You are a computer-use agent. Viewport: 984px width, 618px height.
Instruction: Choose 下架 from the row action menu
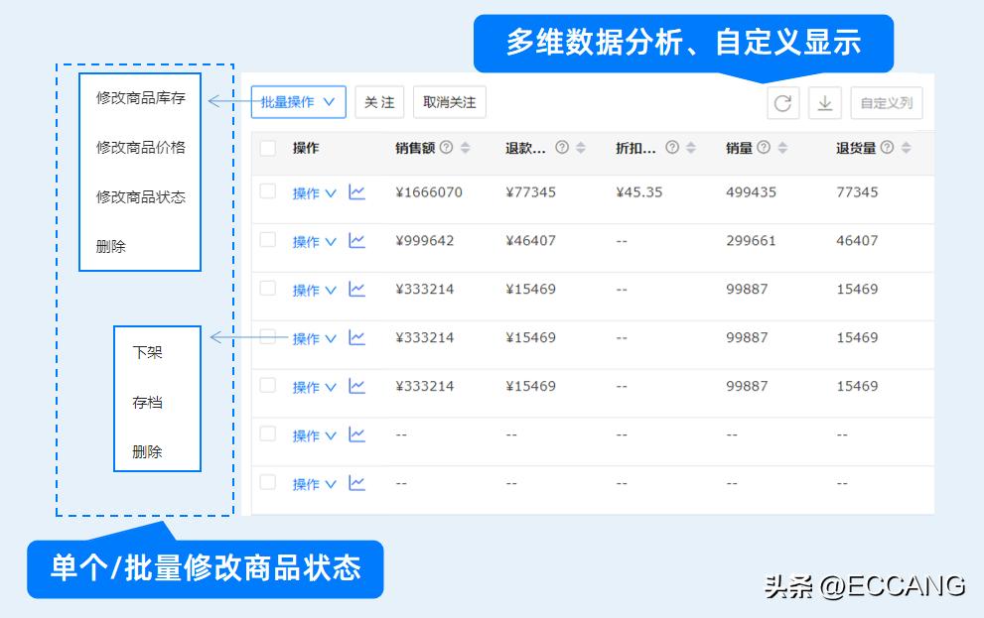(x=148, y=352)
